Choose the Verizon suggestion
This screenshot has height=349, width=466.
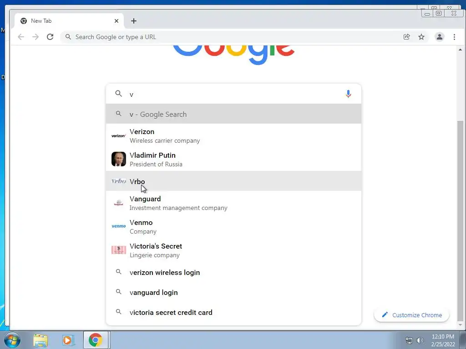(233, 136)
